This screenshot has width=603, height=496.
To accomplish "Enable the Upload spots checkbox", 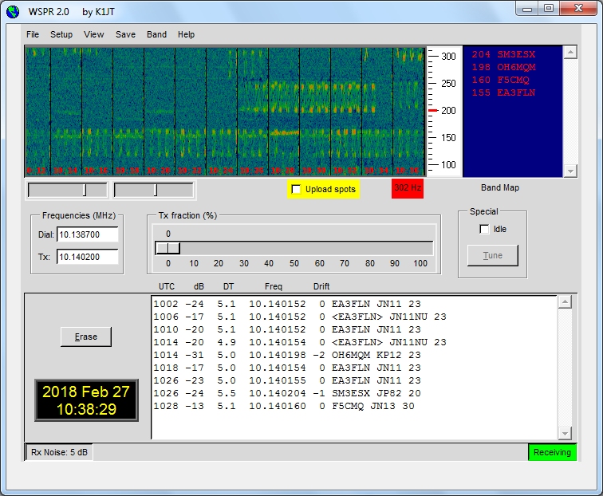I will pyautogui.click(x=297, y=189).
